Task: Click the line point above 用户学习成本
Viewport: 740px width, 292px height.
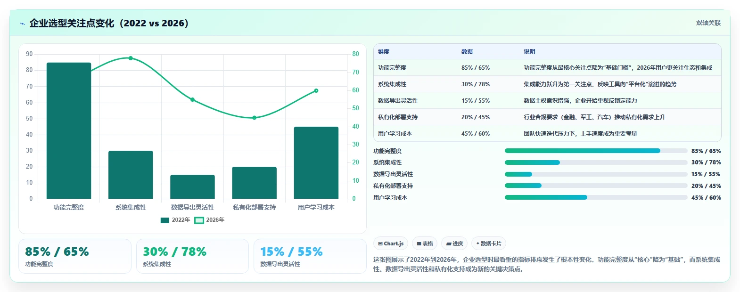Action: coord(316,91)
